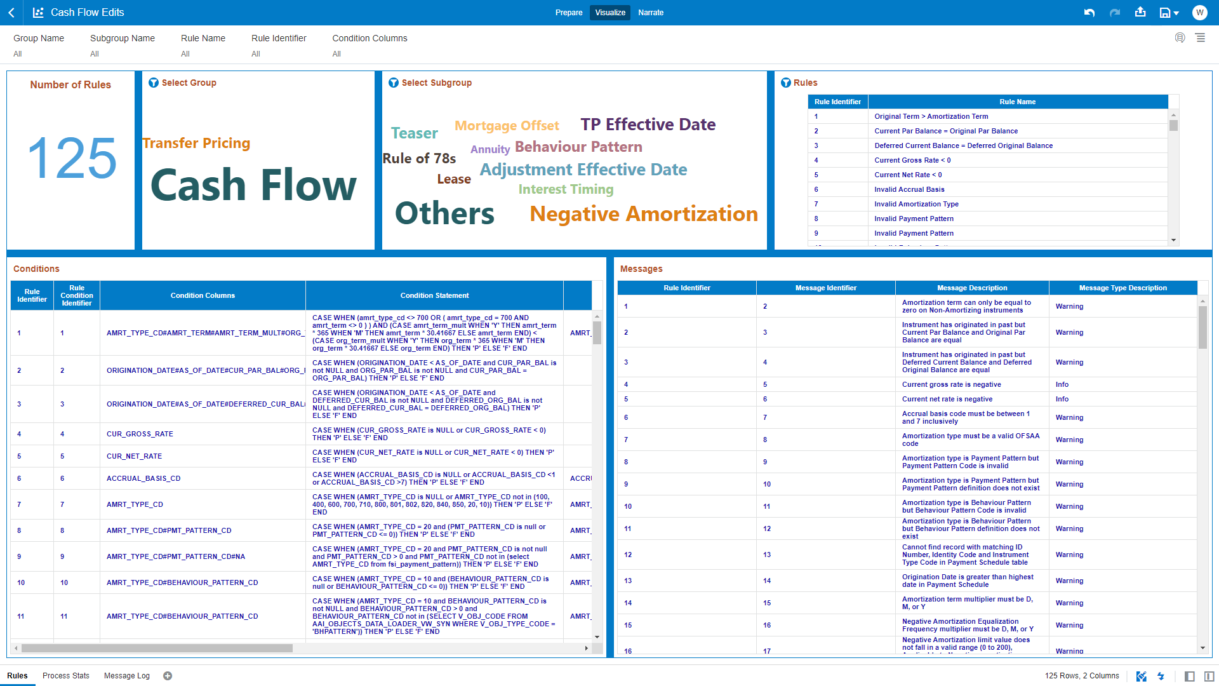Select Negative Amortization subgroup tag
The height and width of the screenshot is (686, 1219).
644,214
